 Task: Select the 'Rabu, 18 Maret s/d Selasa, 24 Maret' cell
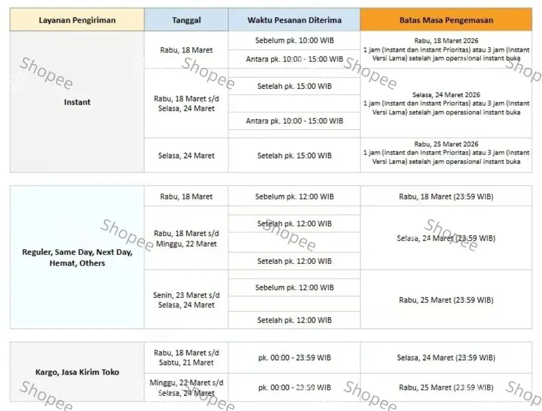pos(186,103)
